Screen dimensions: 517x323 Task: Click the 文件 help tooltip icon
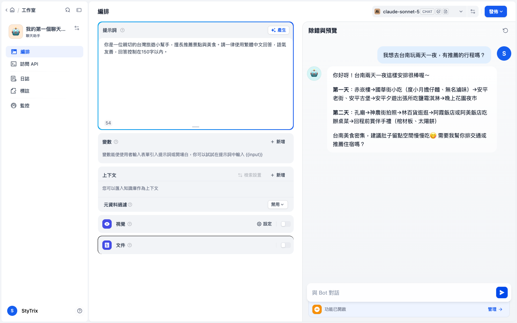[130, 245]
